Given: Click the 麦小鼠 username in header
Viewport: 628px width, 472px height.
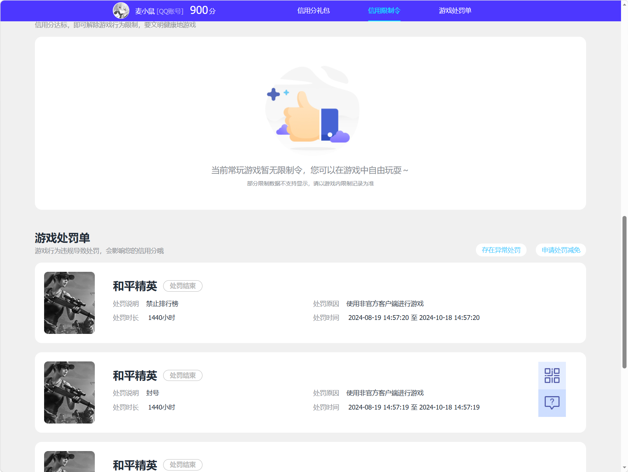Looking at the screenshot, I should (145, 11).
